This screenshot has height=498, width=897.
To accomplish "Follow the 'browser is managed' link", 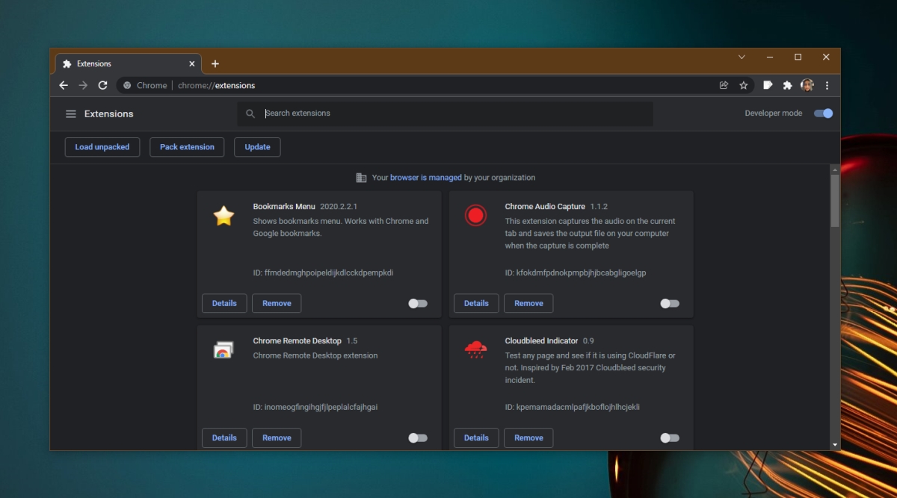I will click(426, 178).
